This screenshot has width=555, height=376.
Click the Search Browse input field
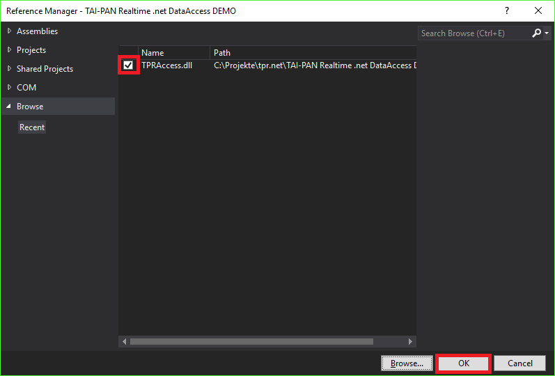tap(474, 33)
